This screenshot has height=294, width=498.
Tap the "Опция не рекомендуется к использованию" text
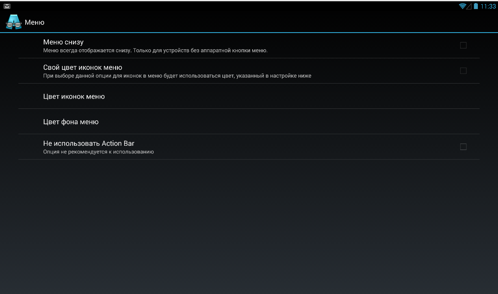[x=98, y=152]
